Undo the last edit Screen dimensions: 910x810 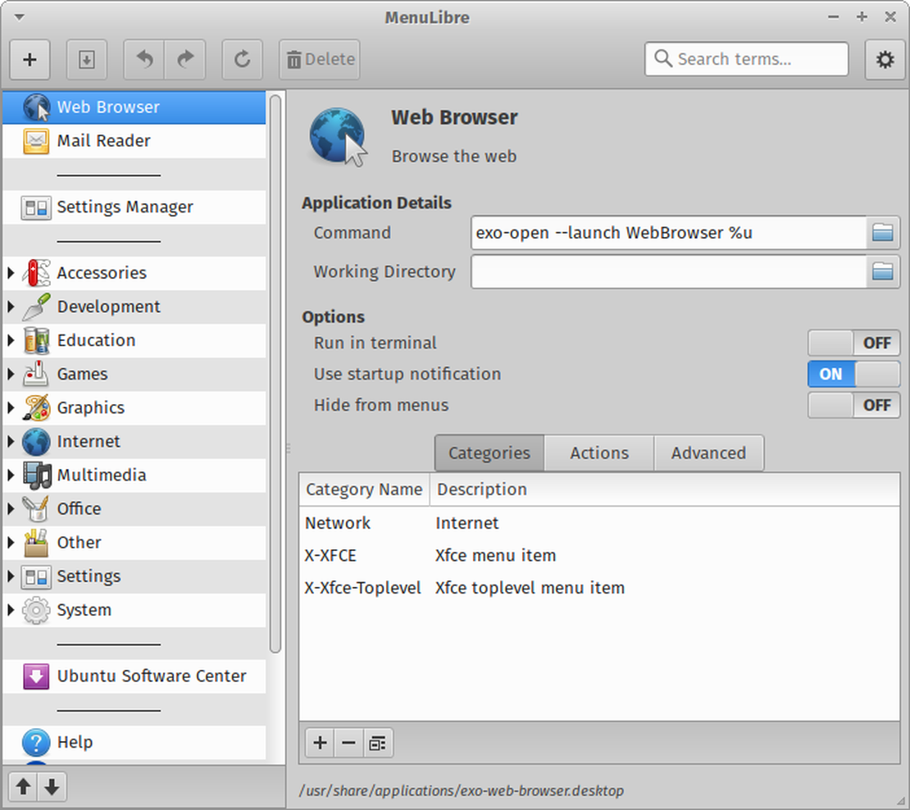pos(143,59)
